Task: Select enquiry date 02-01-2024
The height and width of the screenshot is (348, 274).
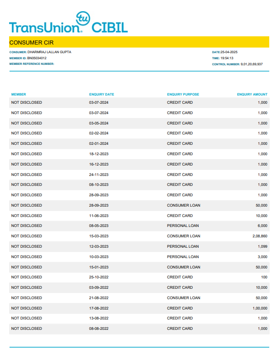Action: 99,144
